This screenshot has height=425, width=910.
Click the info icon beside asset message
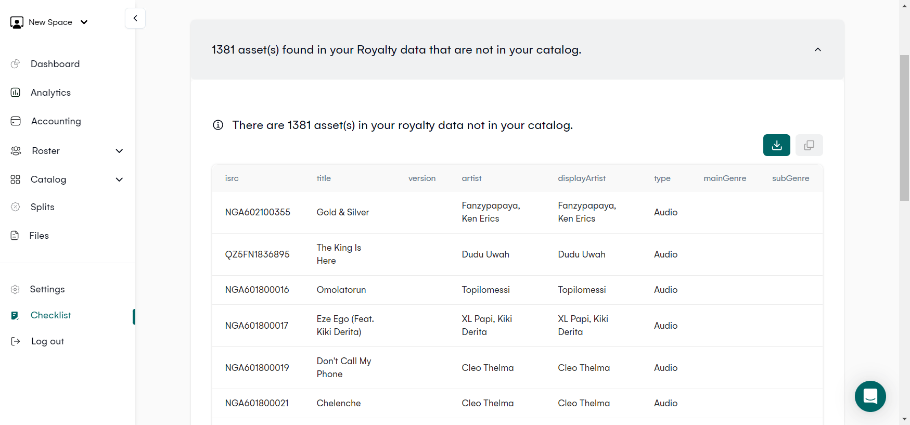[218, 125]
